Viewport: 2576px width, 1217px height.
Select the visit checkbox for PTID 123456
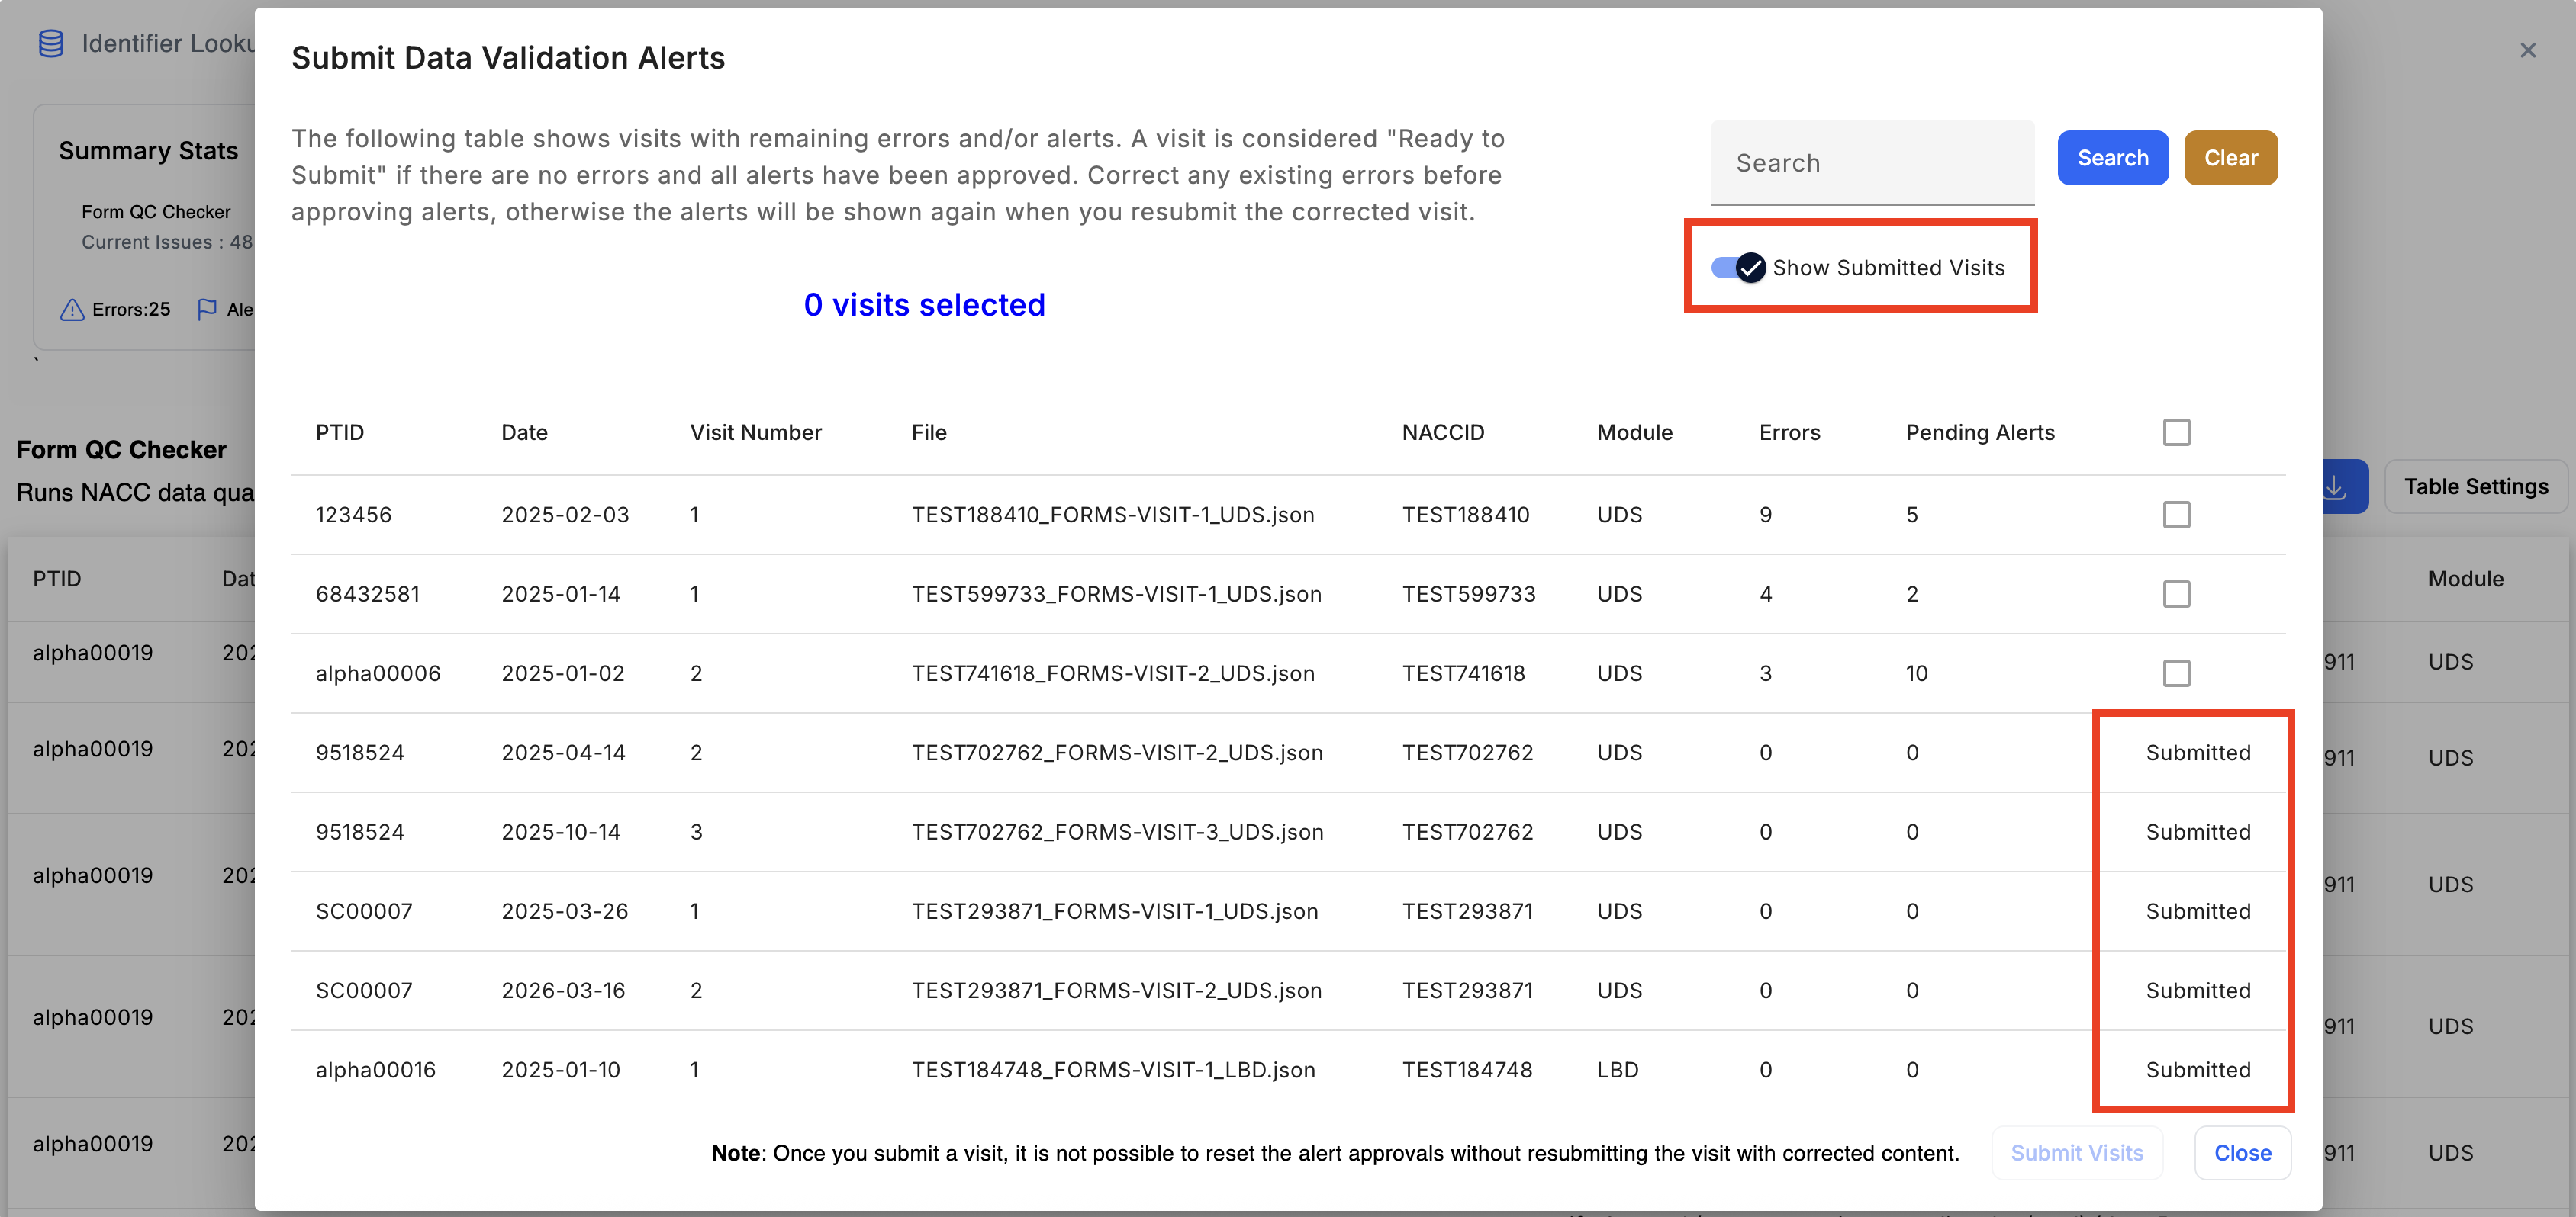[x=2176, y=515]
